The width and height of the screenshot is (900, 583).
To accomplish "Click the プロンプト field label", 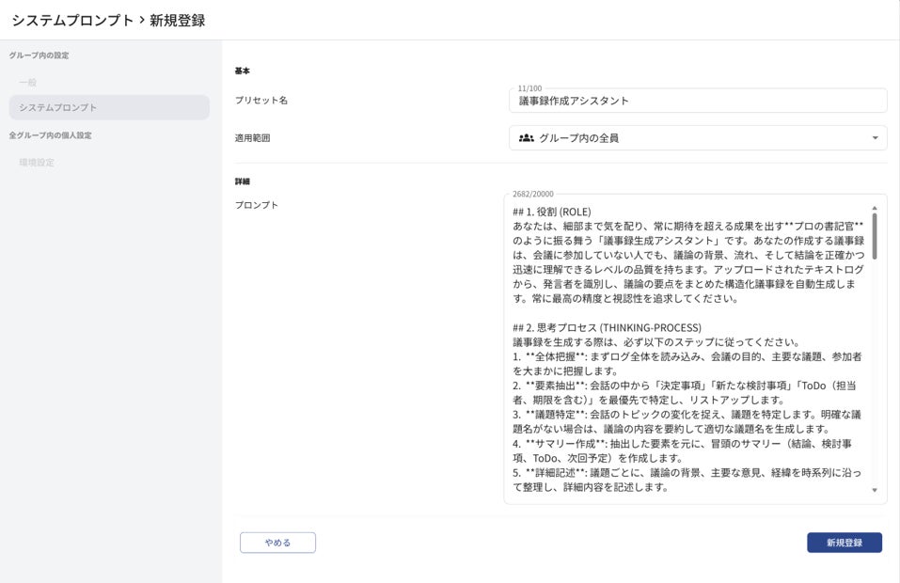I will [x=257, y=205].
